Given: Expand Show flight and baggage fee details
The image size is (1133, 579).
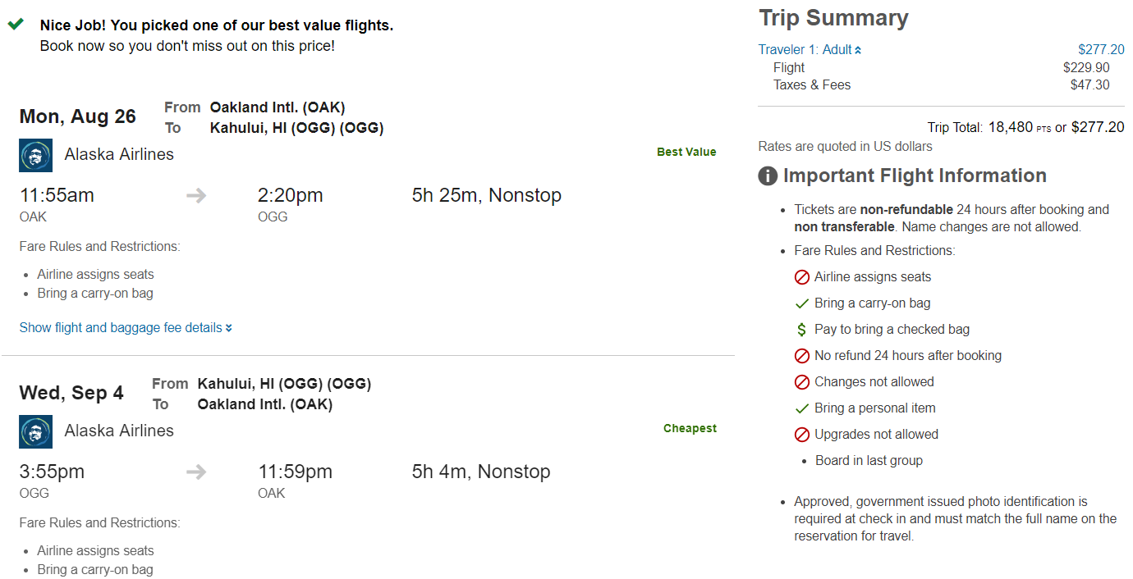Looking at the screenshot, I should click(126, 328).
